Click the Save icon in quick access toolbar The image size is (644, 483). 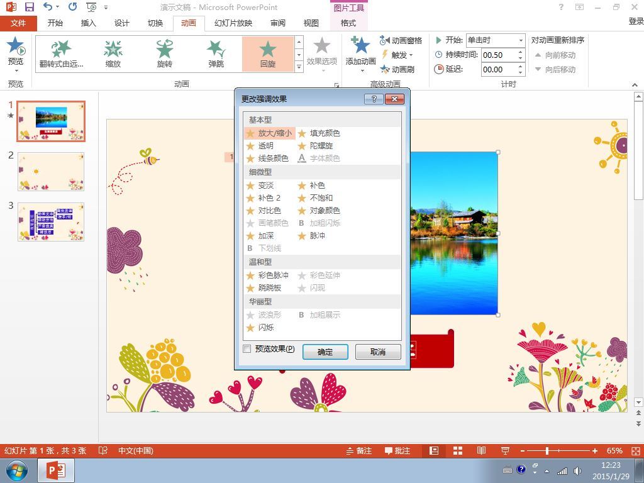click(30, 7)
